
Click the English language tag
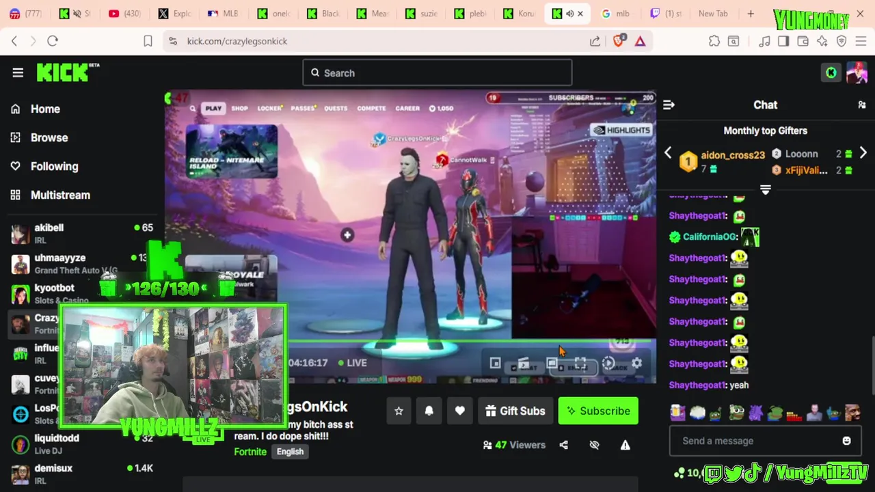(x=290, y=452)
